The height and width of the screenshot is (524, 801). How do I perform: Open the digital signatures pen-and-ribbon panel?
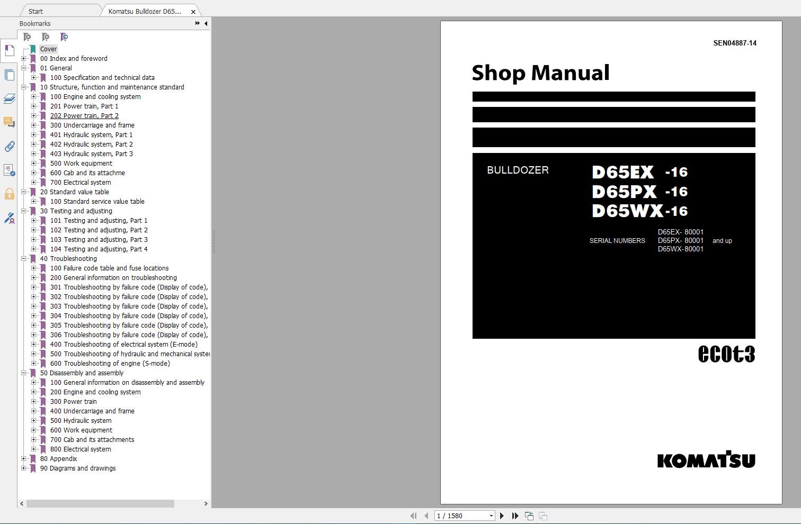pos(9,218)
